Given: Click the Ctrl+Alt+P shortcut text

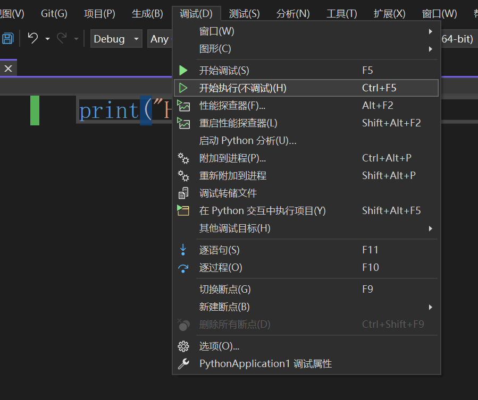Looking at the screenshot, I should point(387,158).
